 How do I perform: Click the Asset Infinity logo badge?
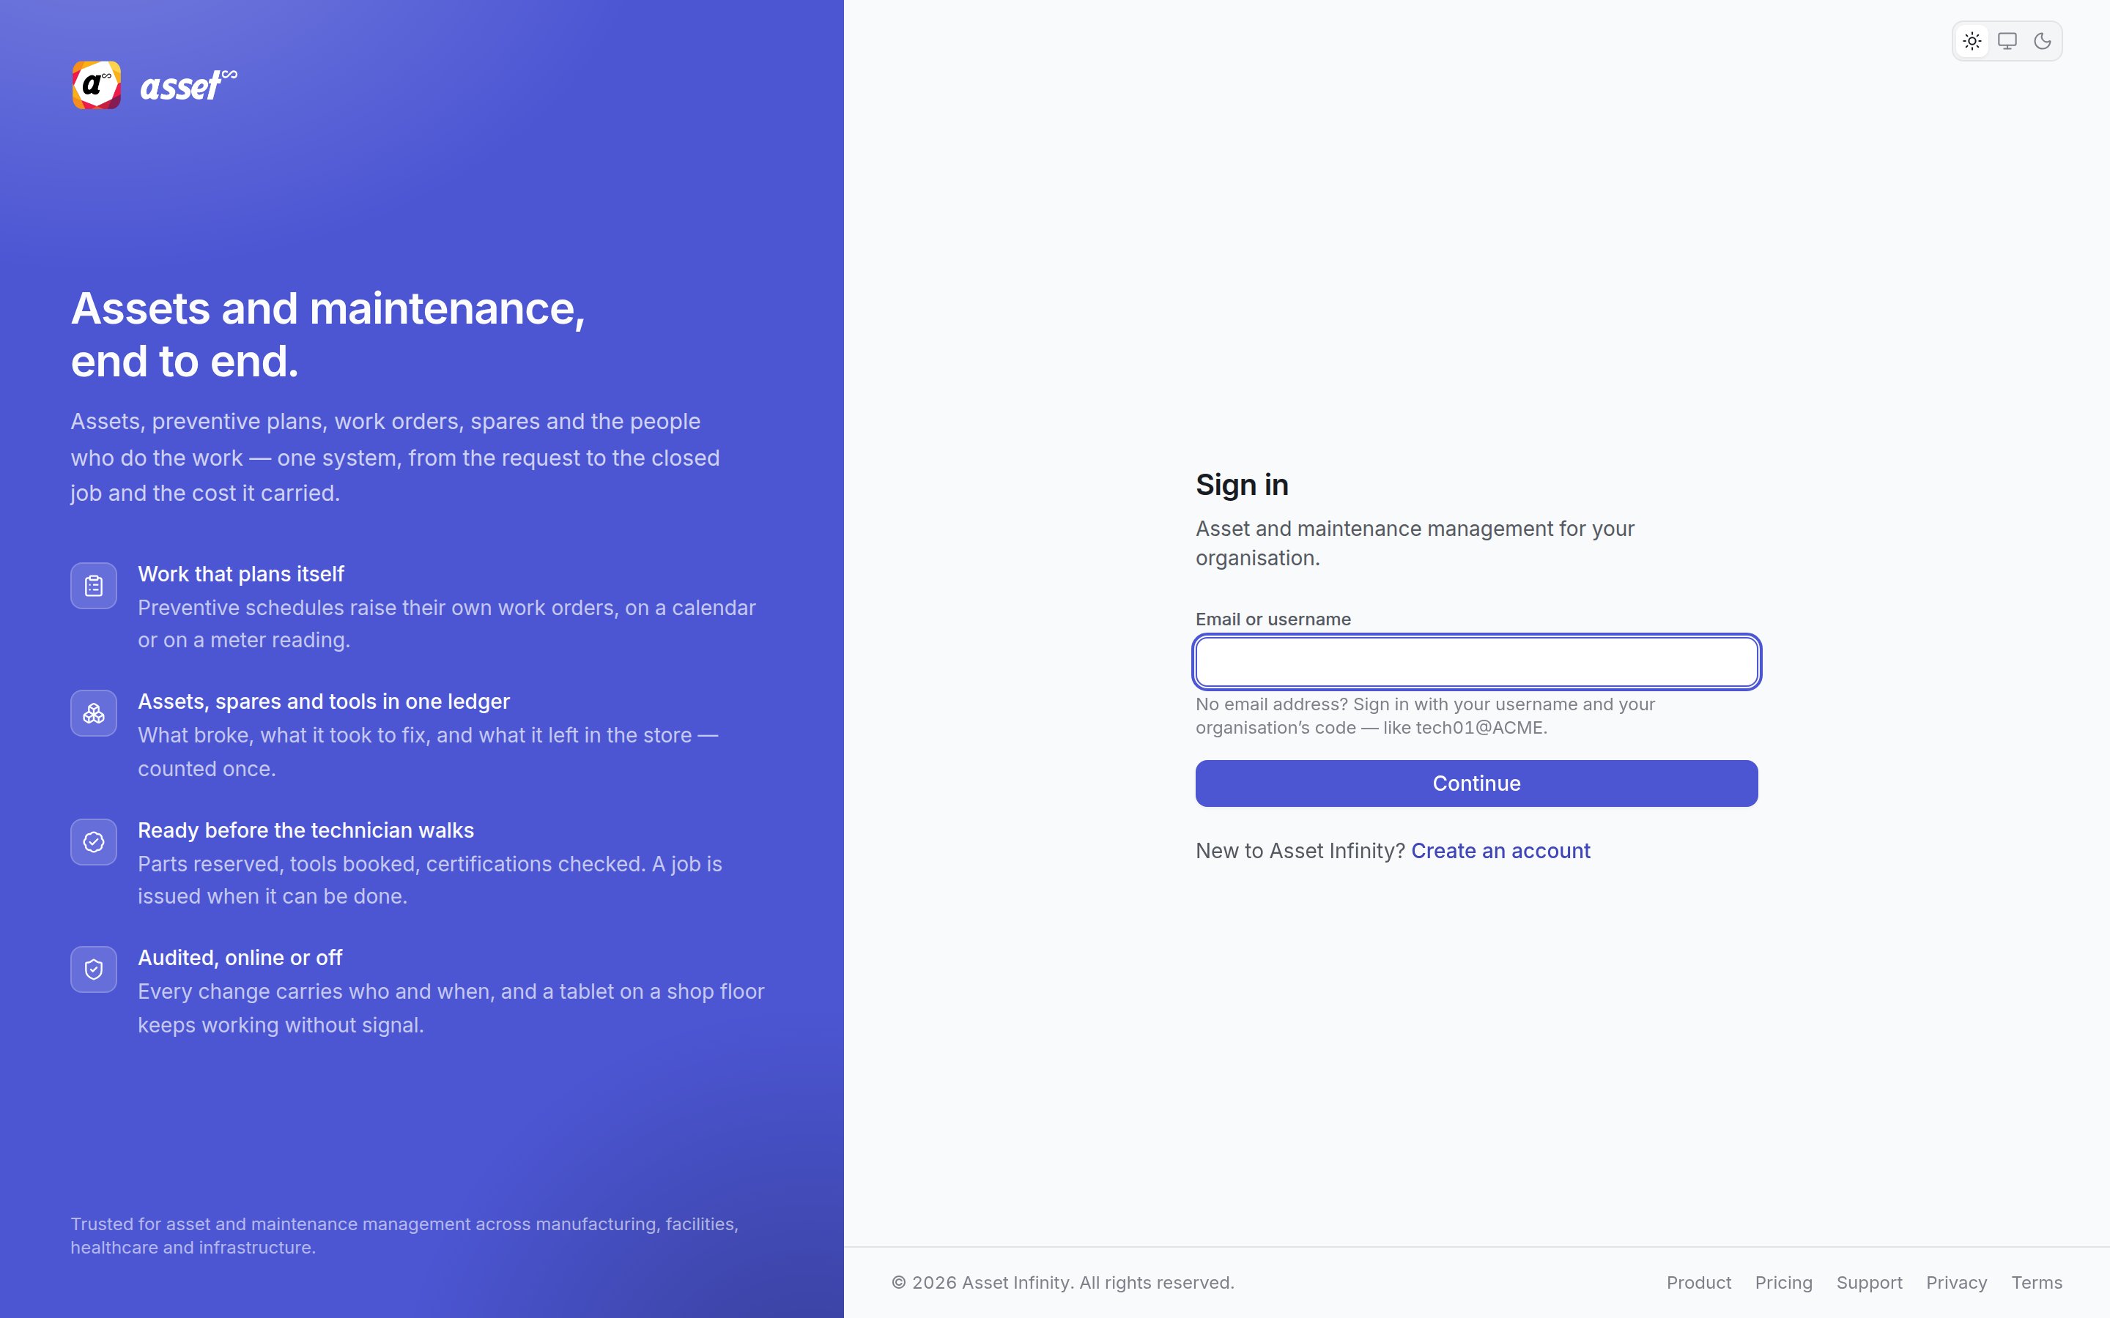tap(96, 86)
